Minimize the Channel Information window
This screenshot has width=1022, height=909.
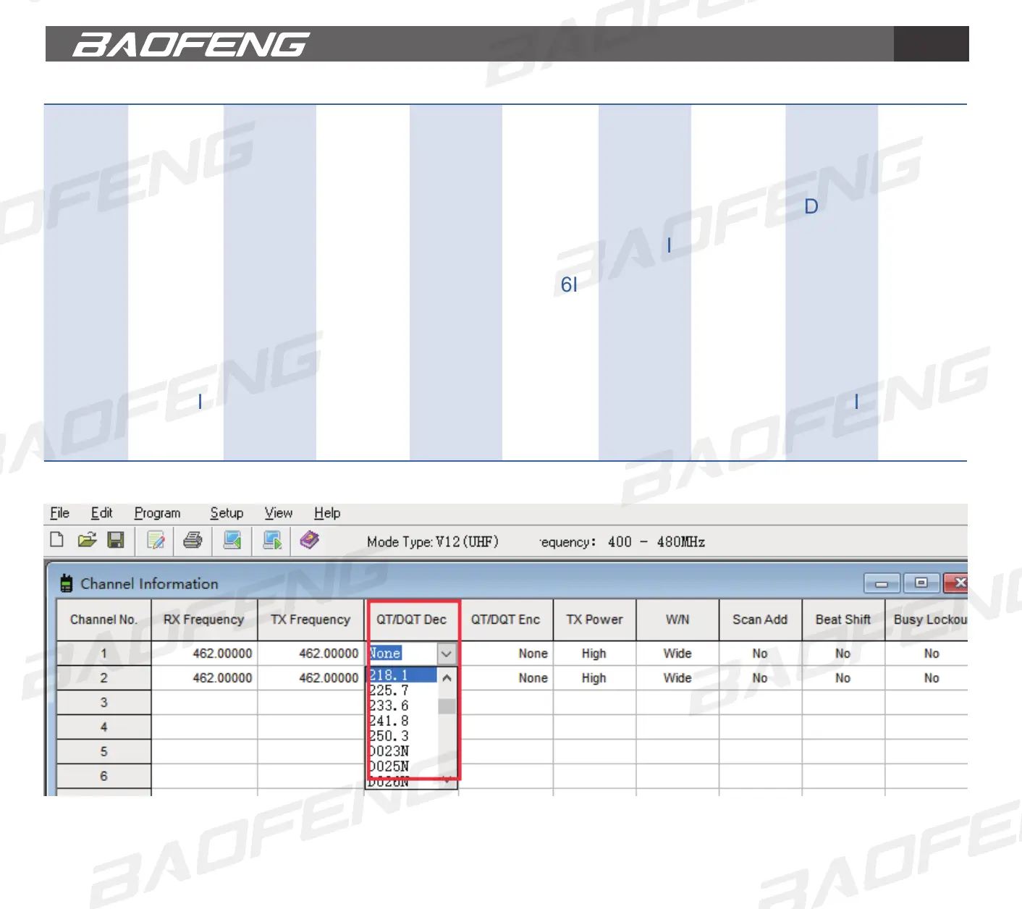click(x=882, y=583)
